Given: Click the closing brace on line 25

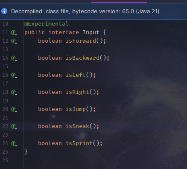Looking at the screenshot, I should [26, 152].
